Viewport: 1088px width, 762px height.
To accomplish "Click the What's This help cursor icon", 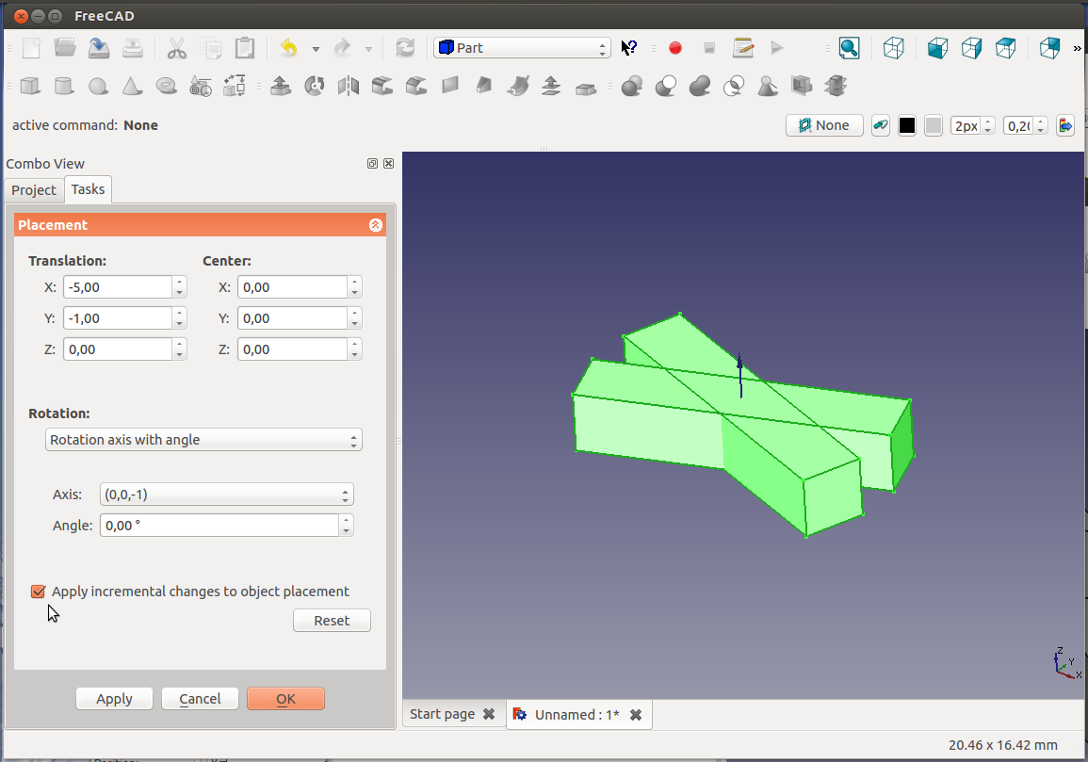I will (x=629, y=48).
